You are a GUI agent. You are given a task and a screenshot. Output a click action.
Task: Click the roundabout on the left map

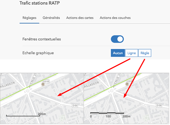pos(28,91)
